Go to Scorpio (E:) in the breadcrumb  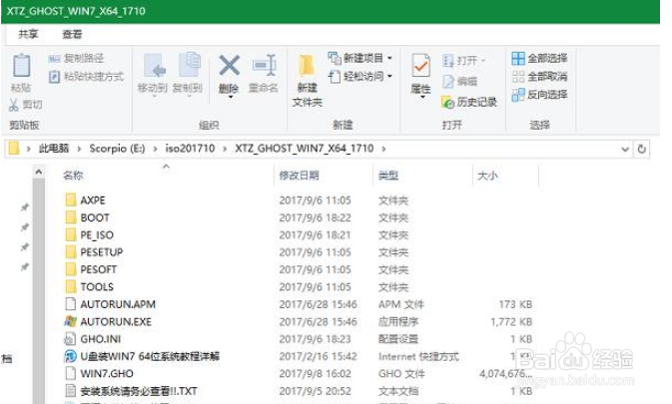point(117,149)
